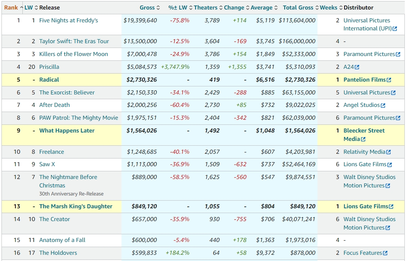Click the +178 theater change value
Screen dimensions: 407x261
point(240,240)
